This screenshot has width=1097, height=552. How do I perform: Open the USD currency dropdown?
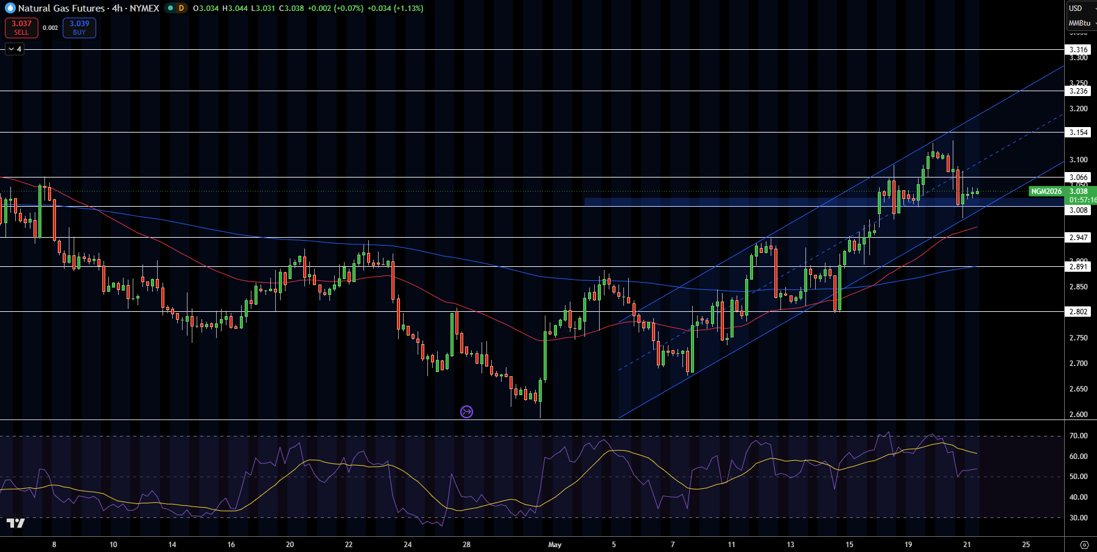(x=1081, y=9)
